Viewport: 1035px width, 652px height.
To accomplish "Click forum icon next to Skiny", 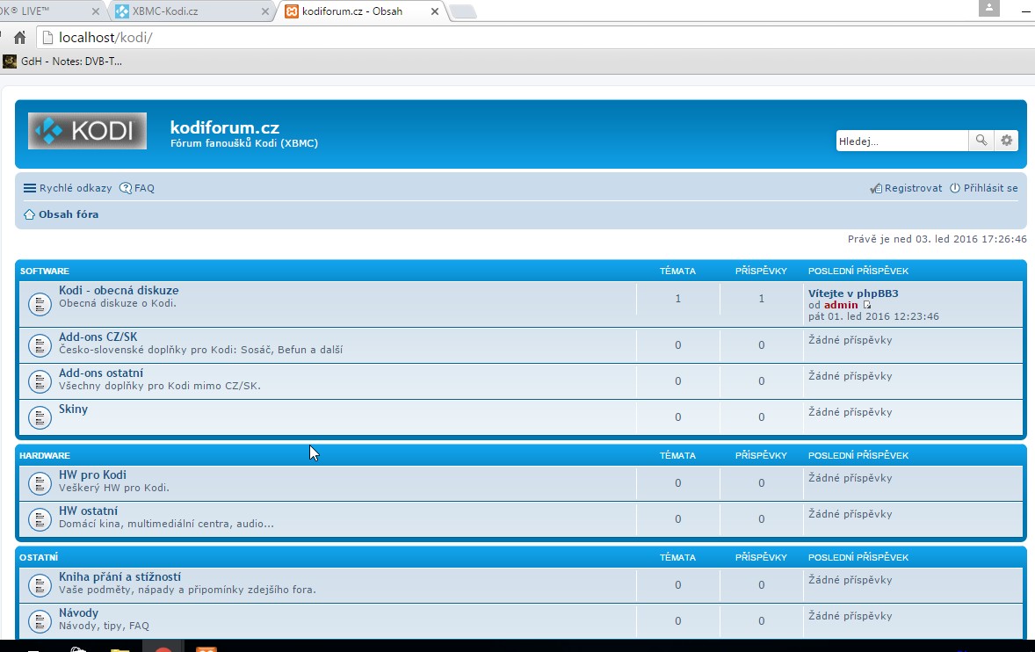I will [x=40, y=417].
